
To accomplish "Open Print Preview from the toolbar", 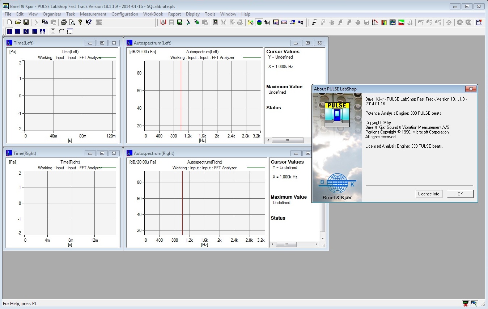I will 72,22.
